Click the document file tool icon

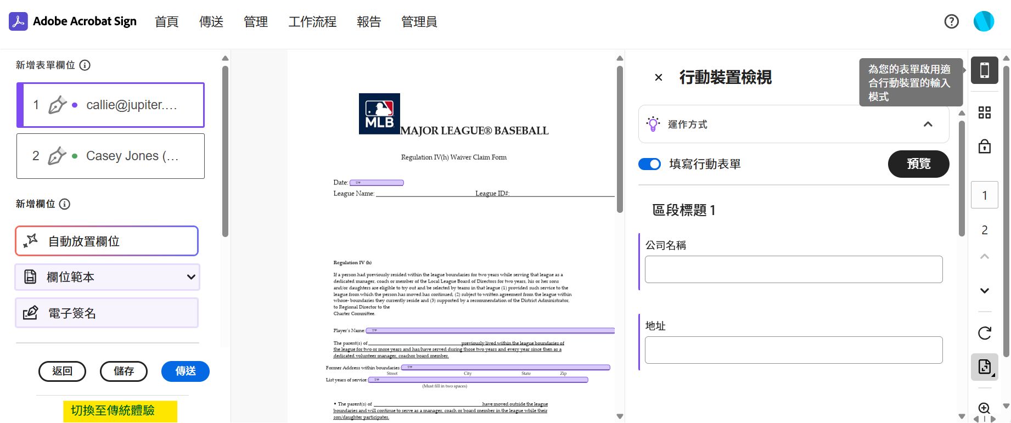coord(985,366)
